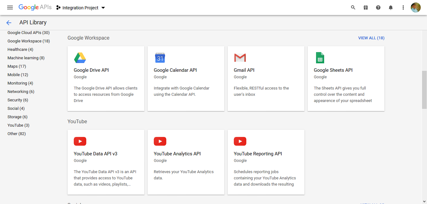The height and width of the screenshot is (204, 427).
Task: Click the back arrow beside API Library
Action: [9, 22]
